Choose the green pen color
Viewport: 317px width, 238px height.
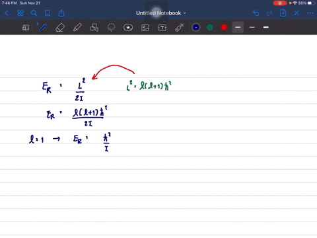coord(210,27)
